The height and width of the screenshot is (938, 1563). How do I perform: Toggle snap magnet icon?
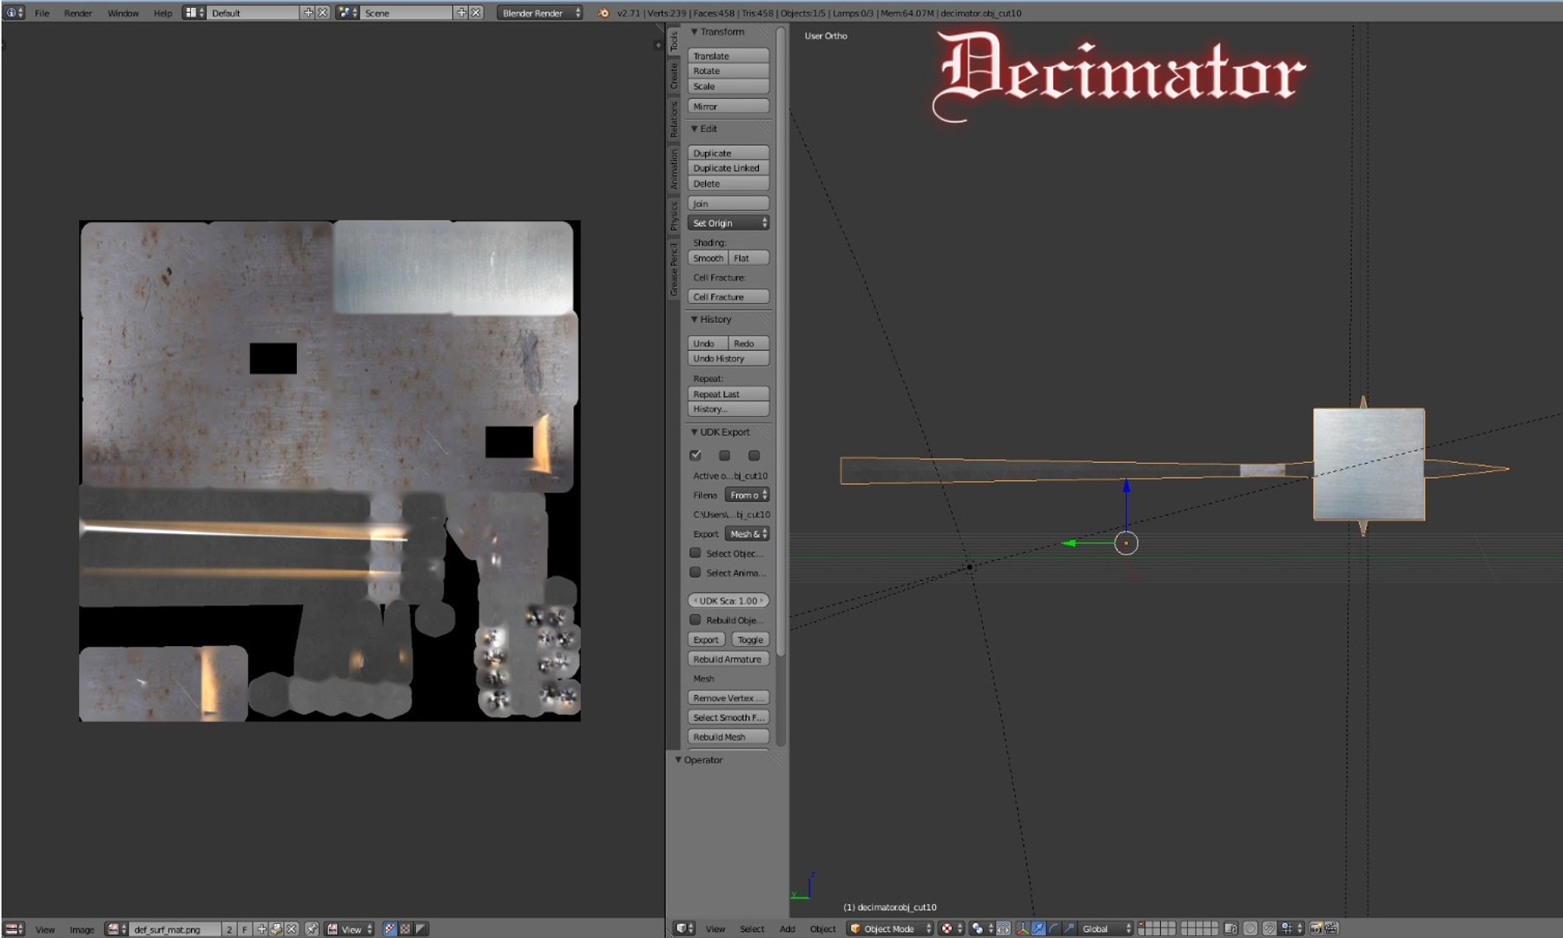pos(1269,928)
